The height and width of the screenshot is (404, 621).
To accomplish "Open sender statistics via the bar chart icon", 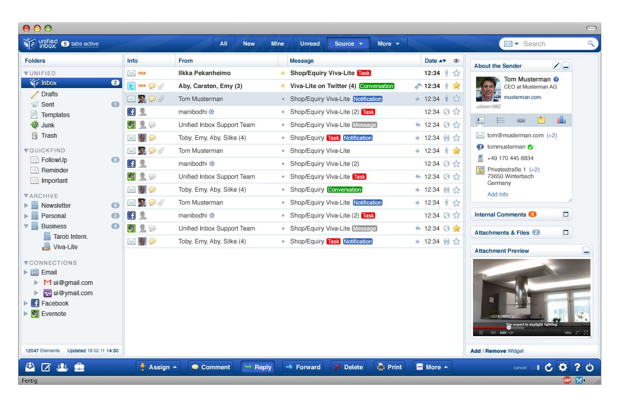I will (561, 120).
